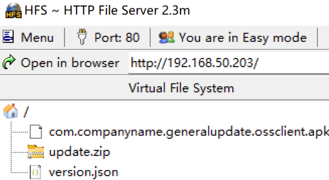Click the zipped folder icon of update.zip
Screen dimensions: 329x180
[x=36, y=152]
